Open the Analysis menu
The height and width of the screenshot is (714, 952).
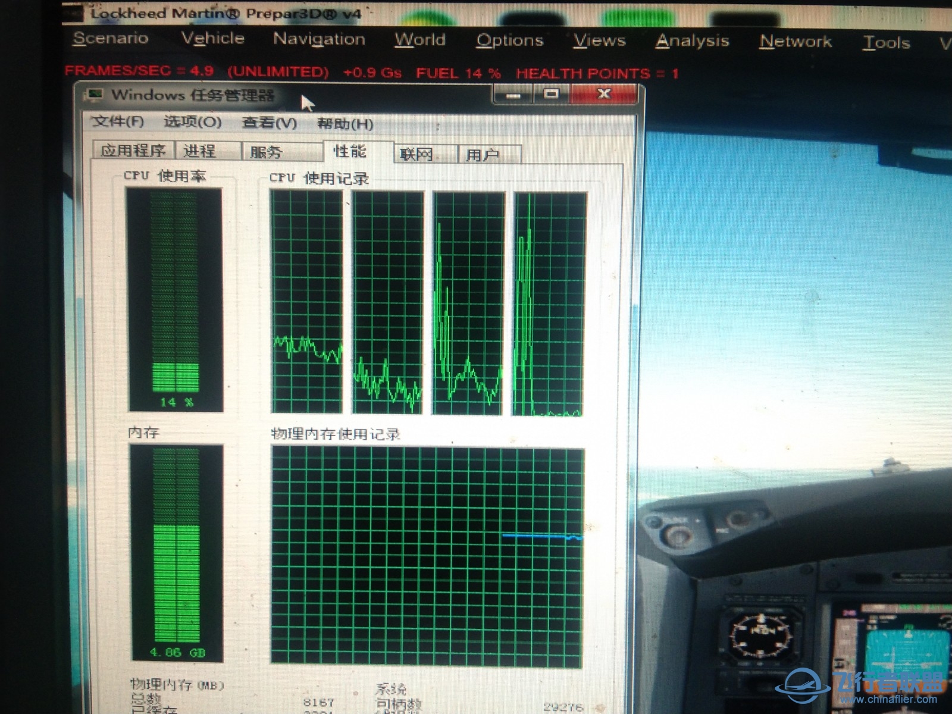tap(692, 42)
